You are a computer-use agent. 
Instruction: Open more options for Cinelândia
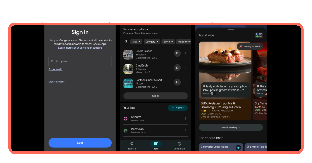(186, 68)
